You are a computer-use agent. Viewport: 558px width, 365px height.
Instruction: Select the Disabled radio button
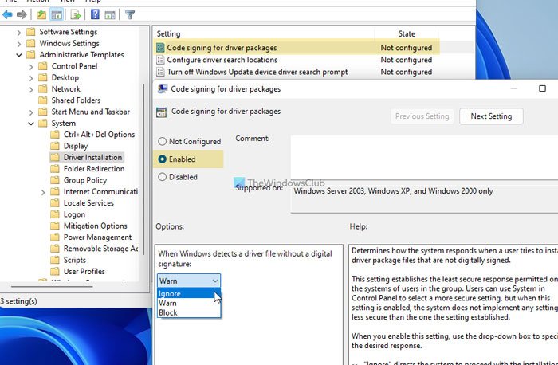pyautogui.click(x=163, y=176)
